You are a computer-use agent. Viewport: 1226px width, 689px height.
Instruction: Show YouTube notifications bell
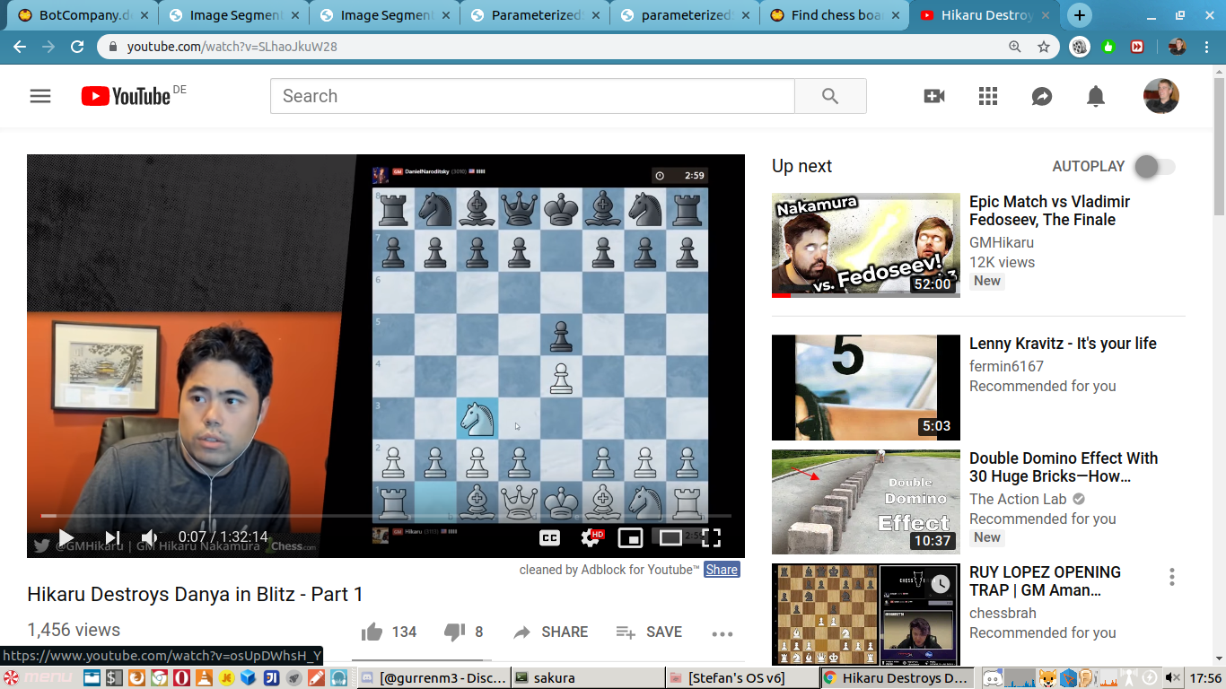point(1096,96)
